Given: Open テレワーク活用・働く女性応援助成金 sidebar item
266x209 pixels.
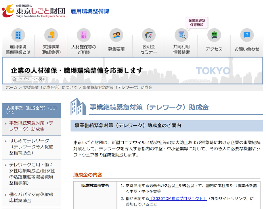Looking at the screenshot, I should [x=31, y=174].
